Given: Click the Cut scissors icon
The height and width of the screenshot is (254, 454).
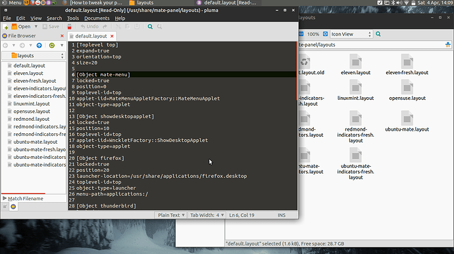Looking at the screenshot, I should tap(118, 27).
